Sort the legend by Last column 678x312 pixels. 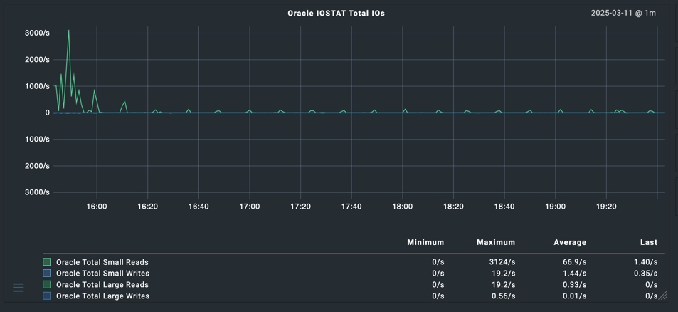648,243
